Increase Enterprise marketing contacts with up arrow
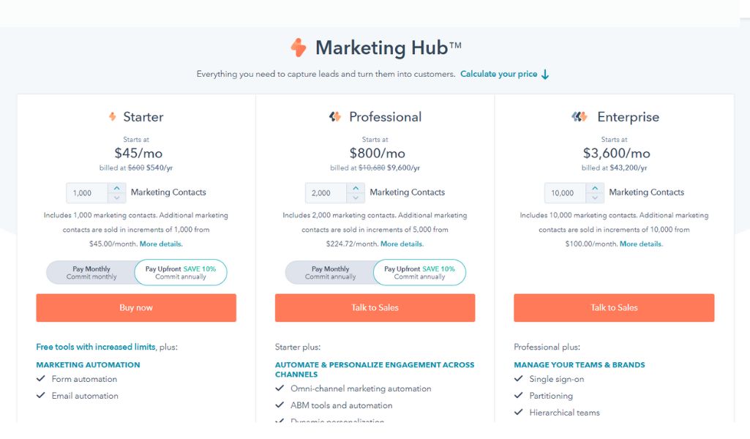The height and width of the screenshot is (439, 750). [595, 189]
